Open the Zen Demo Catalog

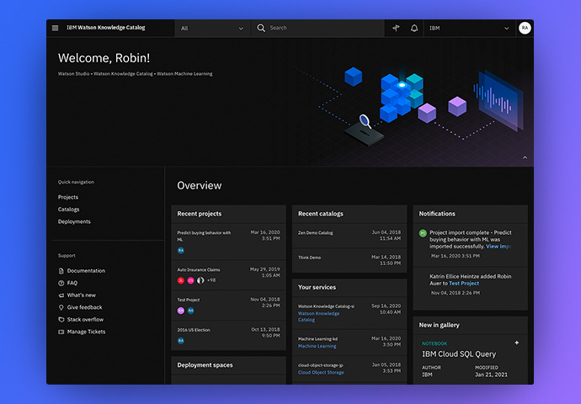click(x=315, y=233)
